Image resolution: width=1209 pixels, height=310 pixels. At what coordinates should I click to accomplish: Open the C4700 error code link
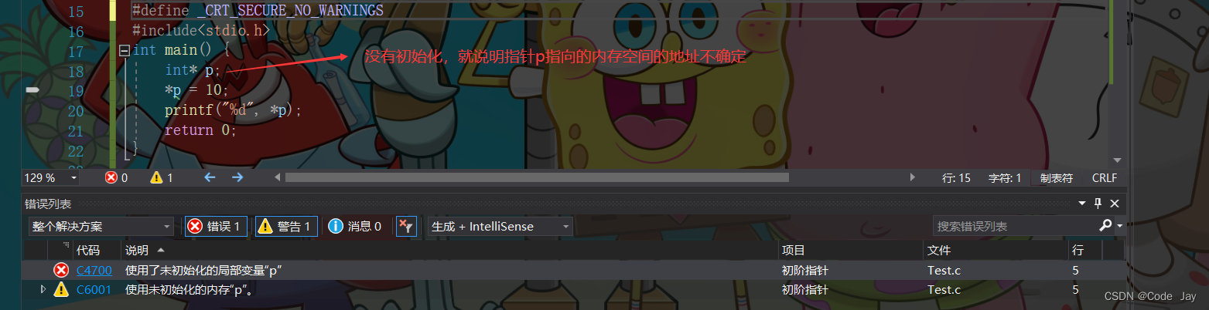coord(94,271)
